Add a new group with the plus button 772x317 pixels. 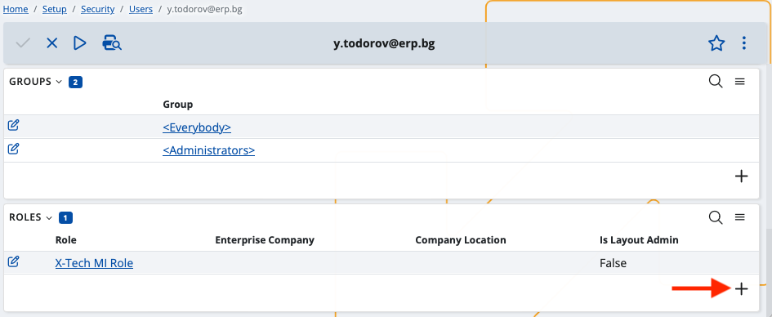pyautogui.click(x=741, y=176)
